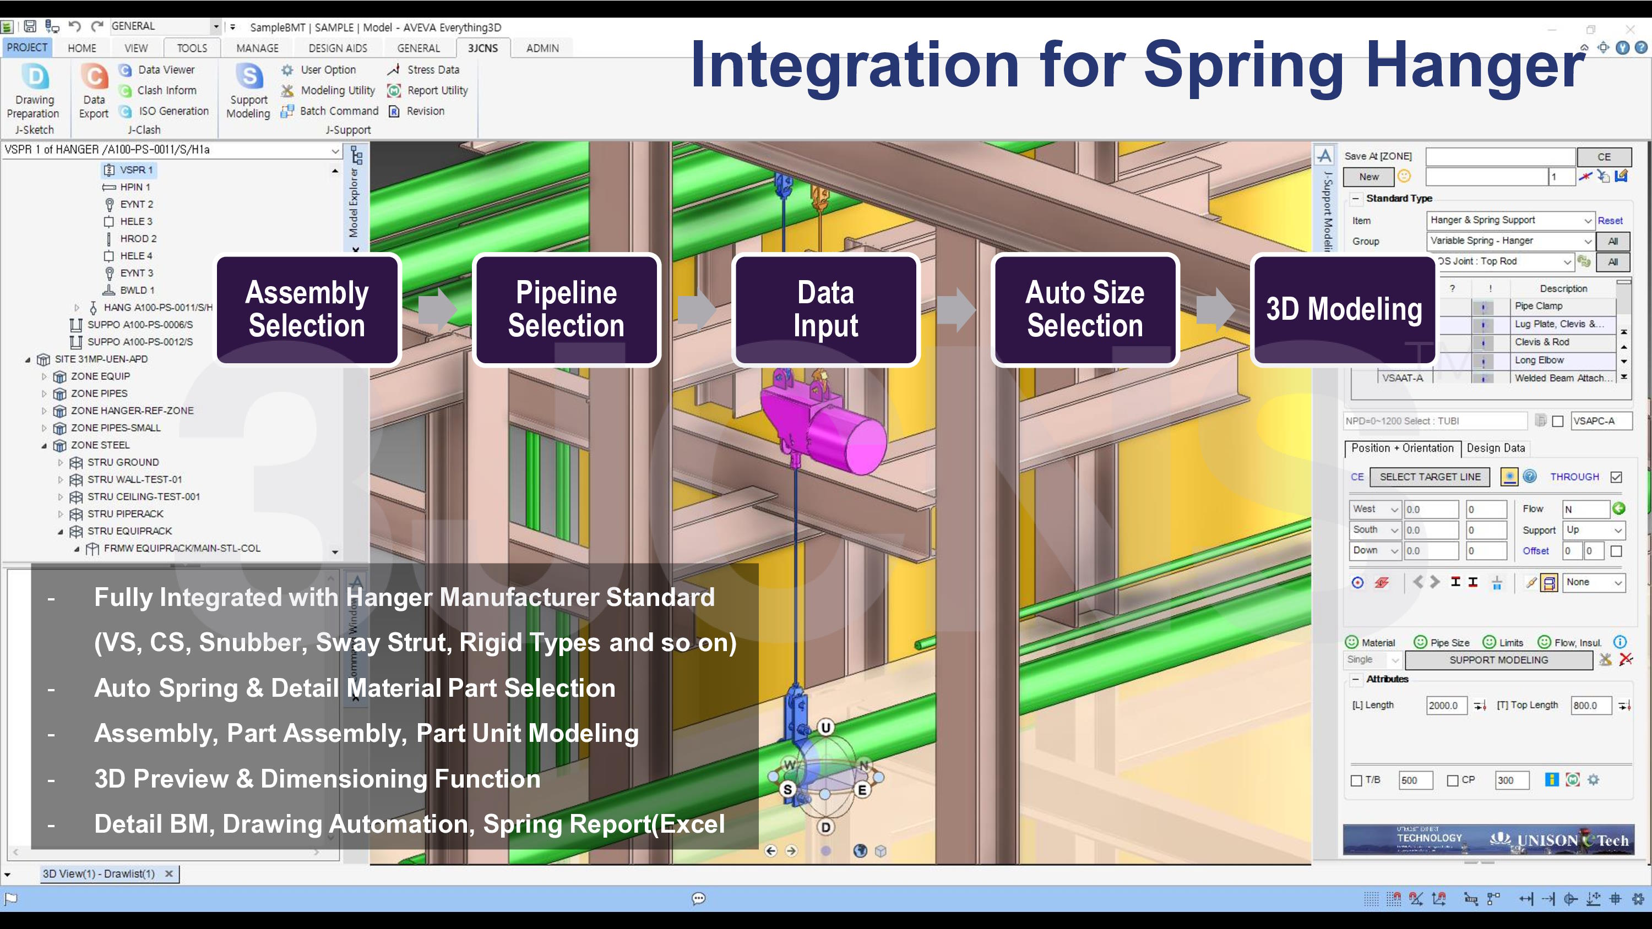The width and height of the screenshot is (1652, 929).
Task: Click the Save At [ZONE] input field
Action: 1500,156
